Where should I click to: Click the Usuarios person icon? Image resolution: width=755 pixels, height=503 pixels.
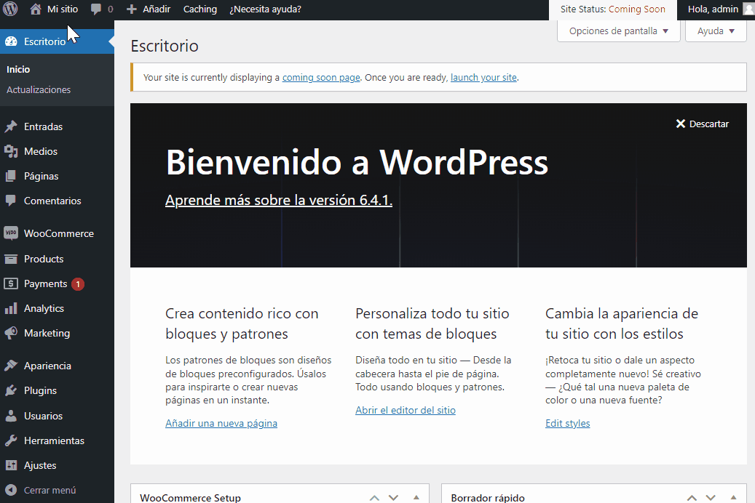tap(11, 416)
